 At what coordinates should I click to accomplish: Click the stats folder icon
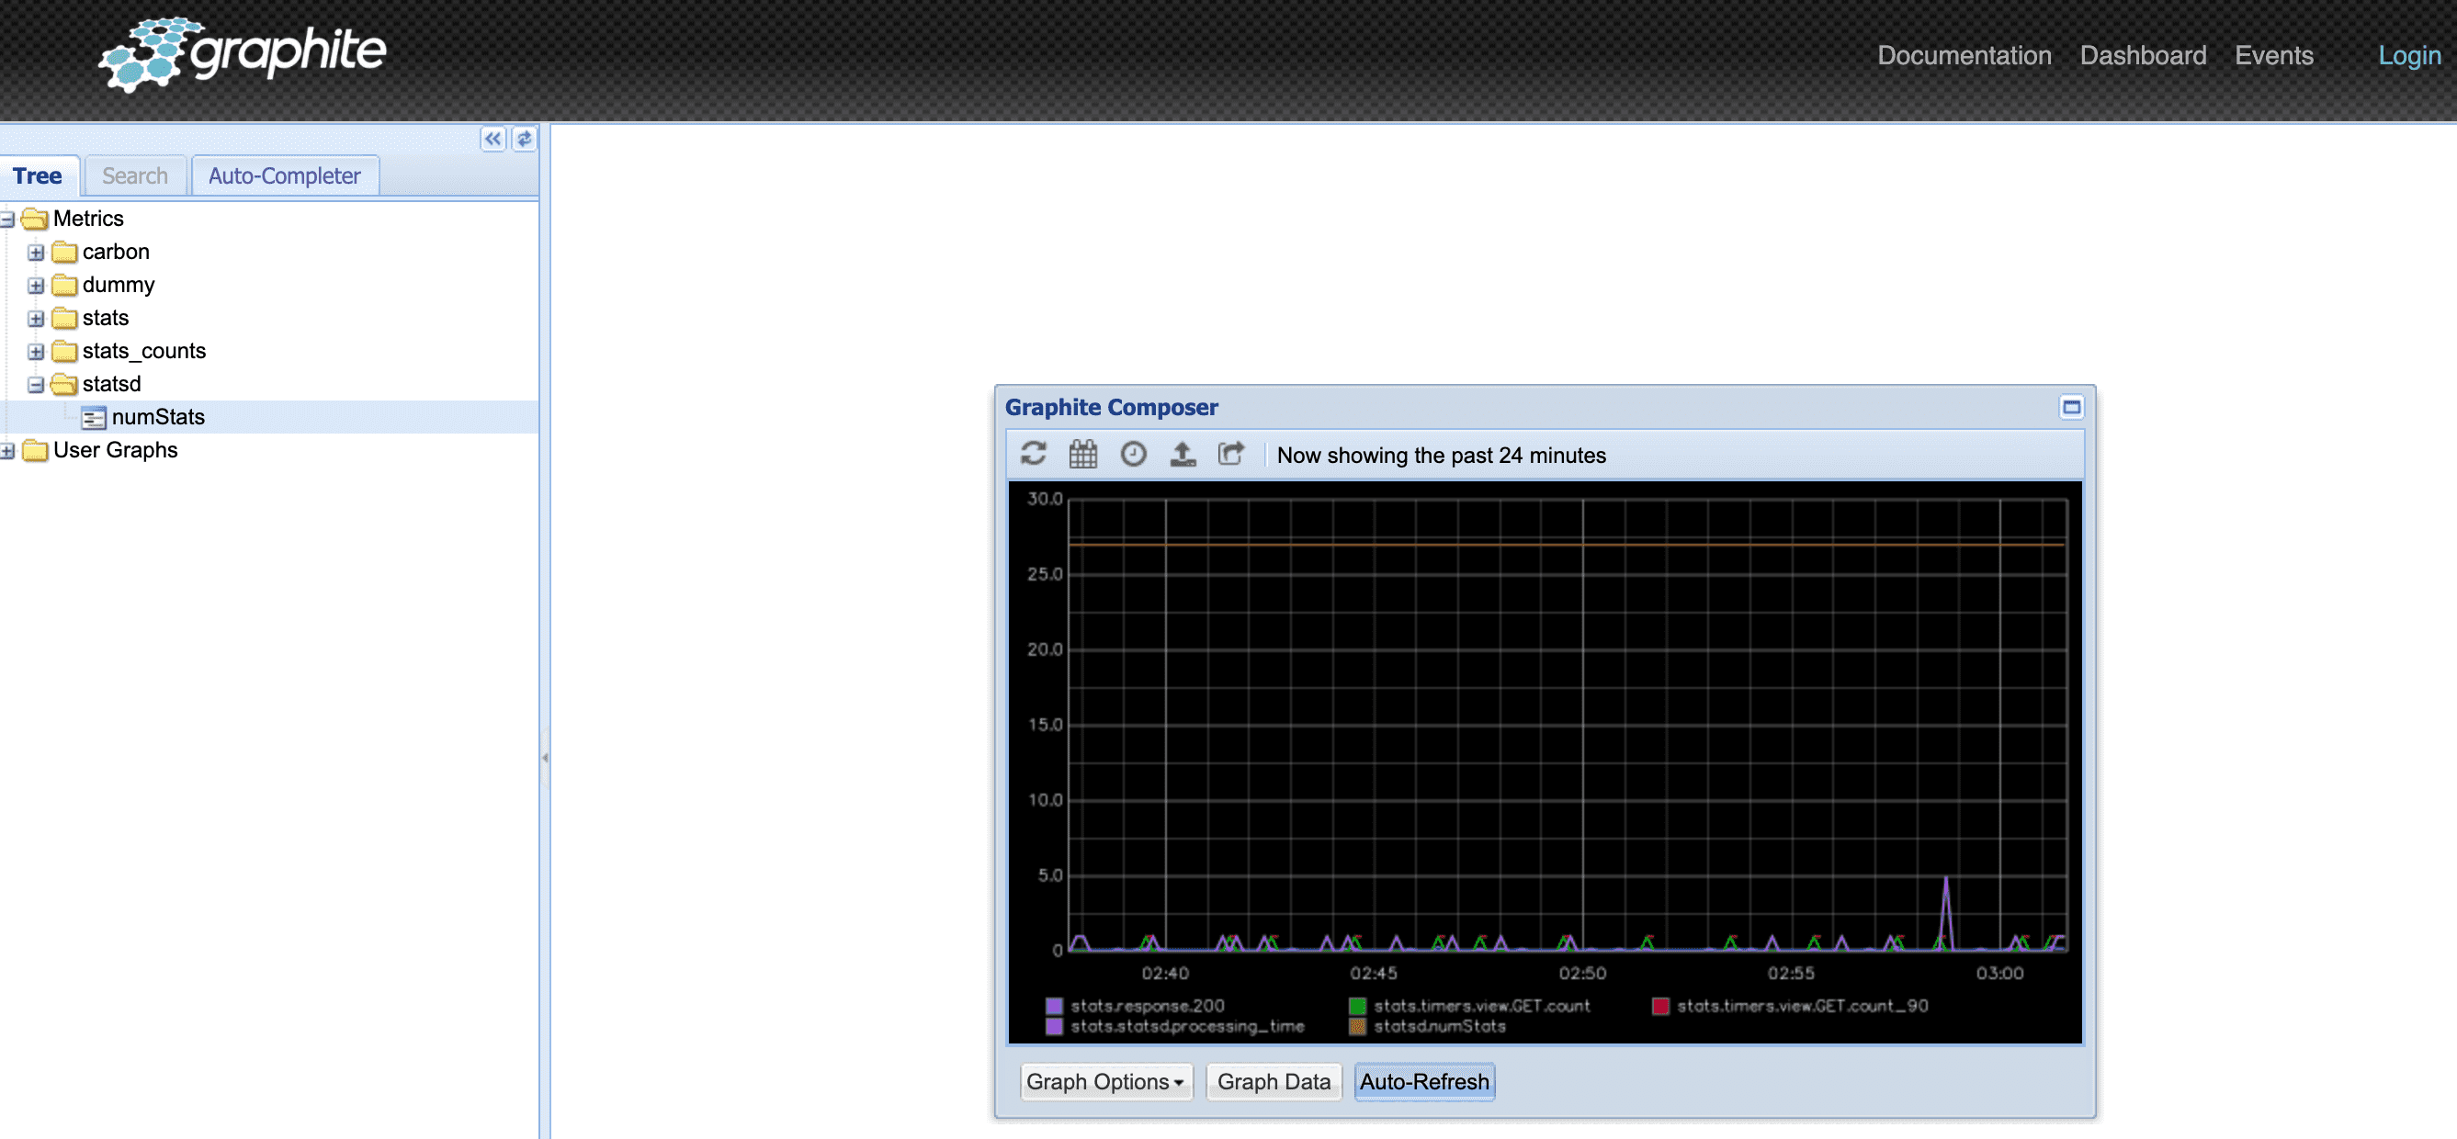point(64,319)
